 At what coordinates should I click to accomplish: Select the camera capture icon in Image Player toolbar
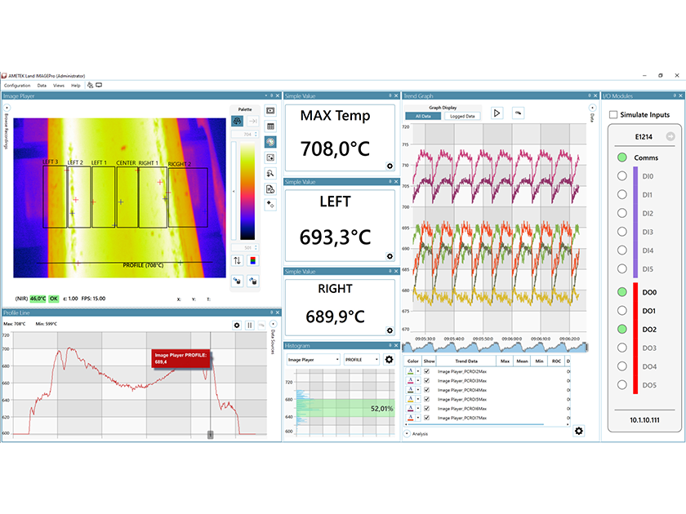[269, 112]
